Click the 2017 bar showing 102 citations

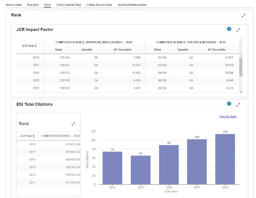pyautogui.click(x=197, y=162)
